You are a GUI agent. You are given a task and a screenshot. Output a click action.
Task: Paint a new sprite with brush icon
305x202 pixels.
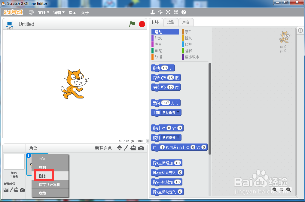126,148
